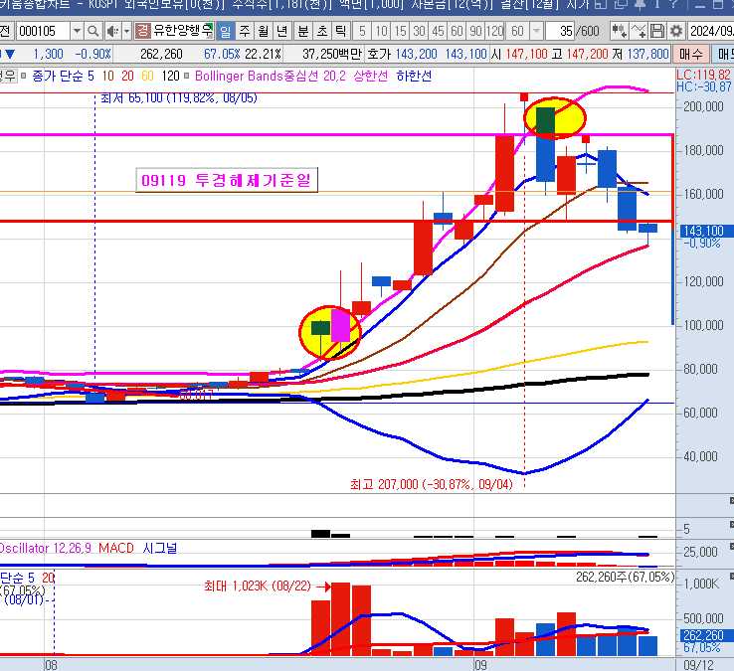Click the speaker sound icon
Viewport: 734px width, 671px height.
click(x=111, y=31)
